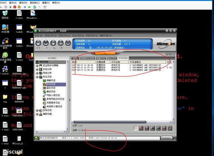The height and width of the screenshot is (156, 214).
Task: Switch to the 溢出日志 tab
Action: click(112, 58)
